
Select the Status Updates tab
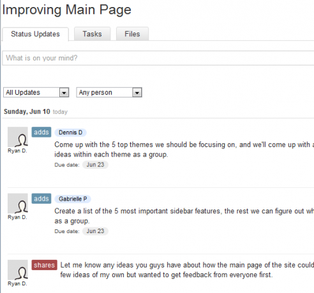[x=36, y=34]
